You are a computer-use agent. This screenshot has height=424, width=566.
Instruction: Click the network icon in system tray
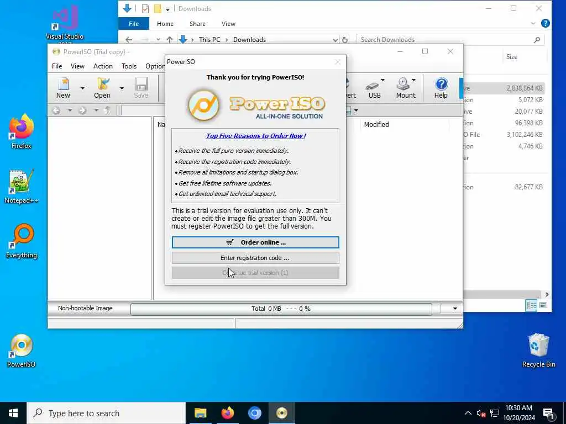(495, 413)
